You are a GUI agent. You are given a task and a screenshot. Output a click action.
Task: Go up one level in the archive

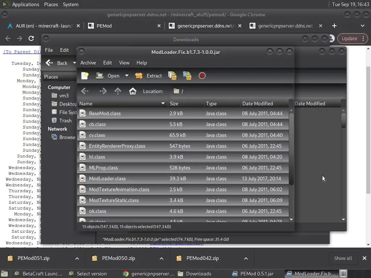tap(118, 91)
